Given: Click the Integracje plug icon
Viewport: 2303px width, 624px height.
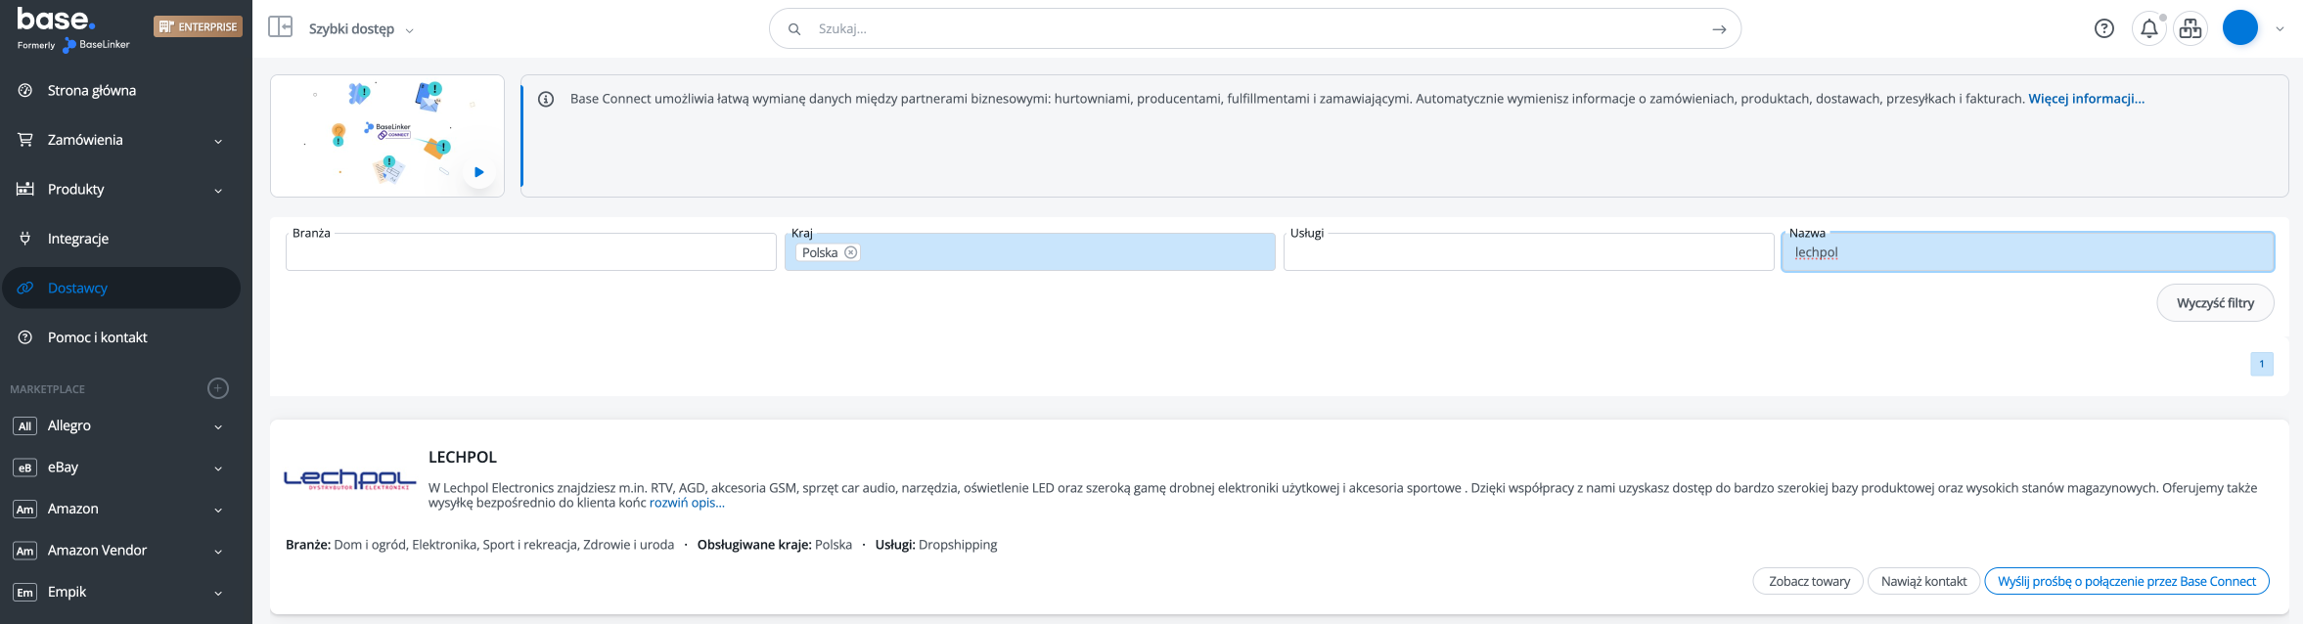Looking at the screenshot, I should click(25, 239).
